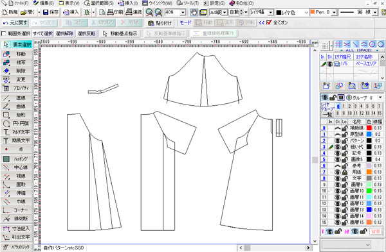Screen dimensions: 386x252
Task: Click the すべて選択 select all button
Action: (43, 33)
